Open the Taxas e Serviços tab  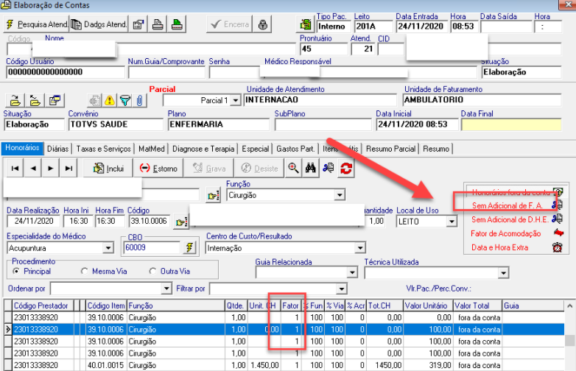click(104, 149)
